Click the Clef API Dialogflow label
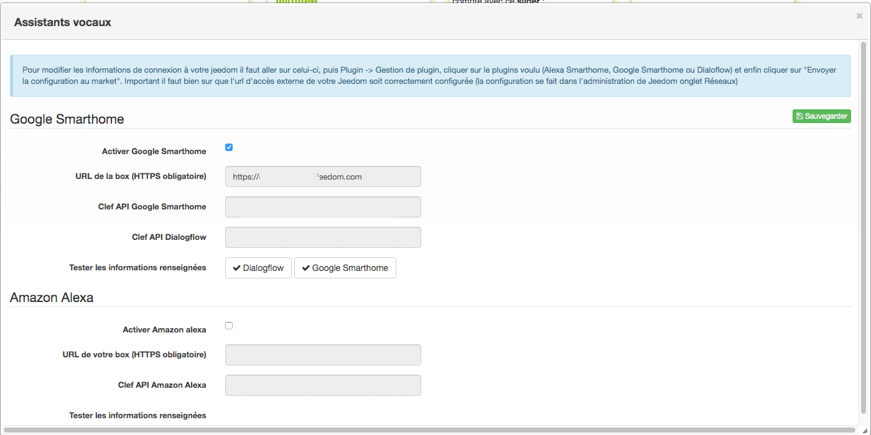Image resolution: width=871 pixels, height=435 pixels. pyautogui.click(x=169, y=237)
